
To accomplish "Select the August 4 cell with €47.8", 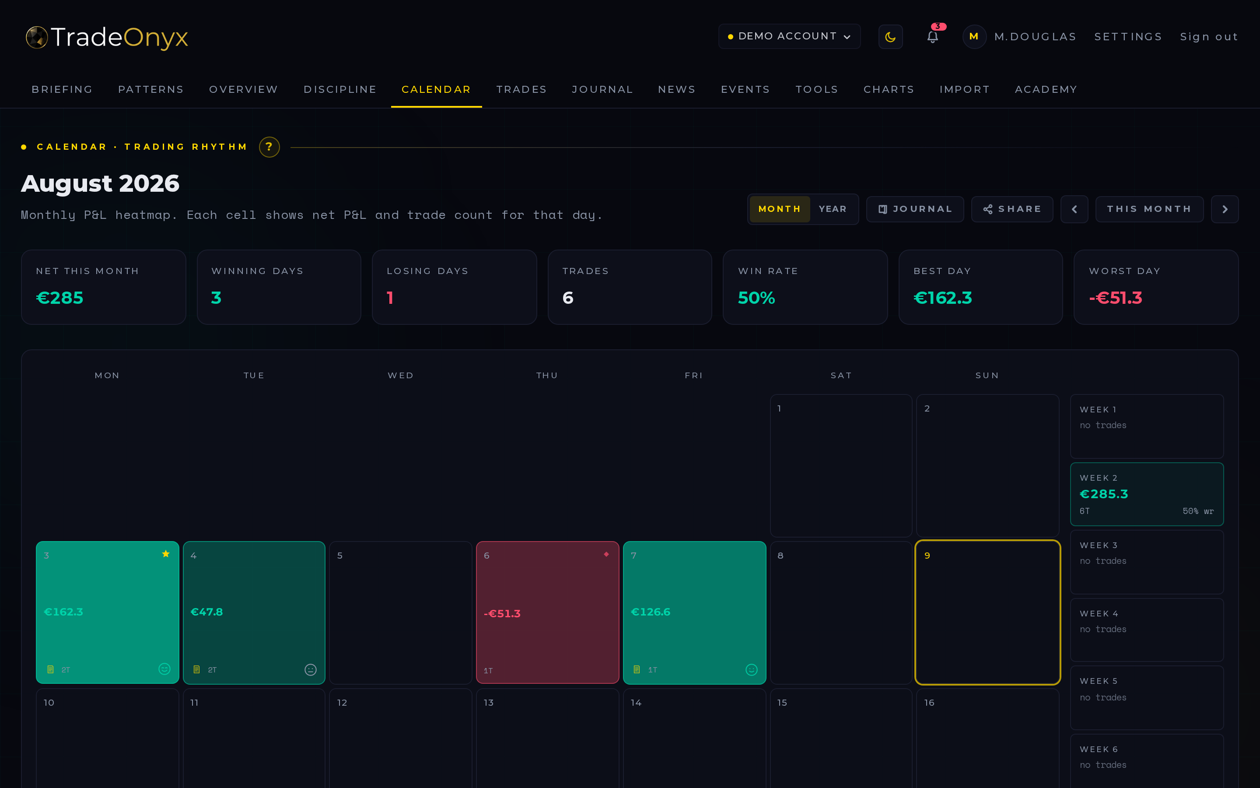I will click(x=254, y=612).
